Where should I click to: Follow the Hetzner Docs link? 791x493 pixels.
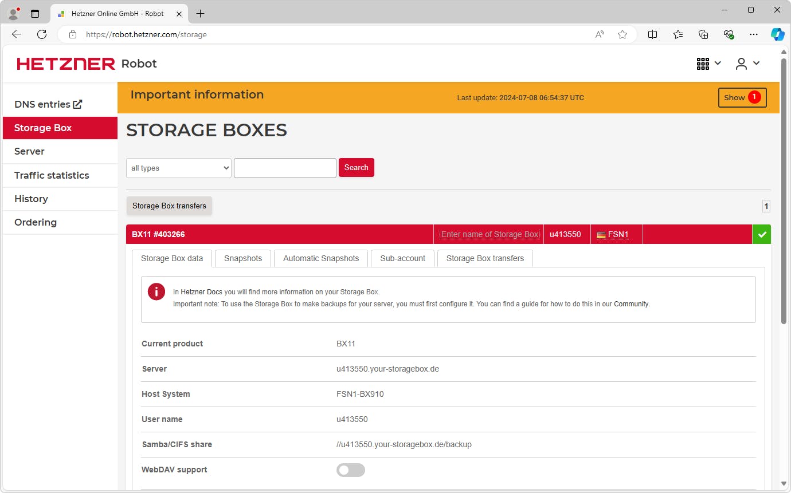[x=201, y=292]
